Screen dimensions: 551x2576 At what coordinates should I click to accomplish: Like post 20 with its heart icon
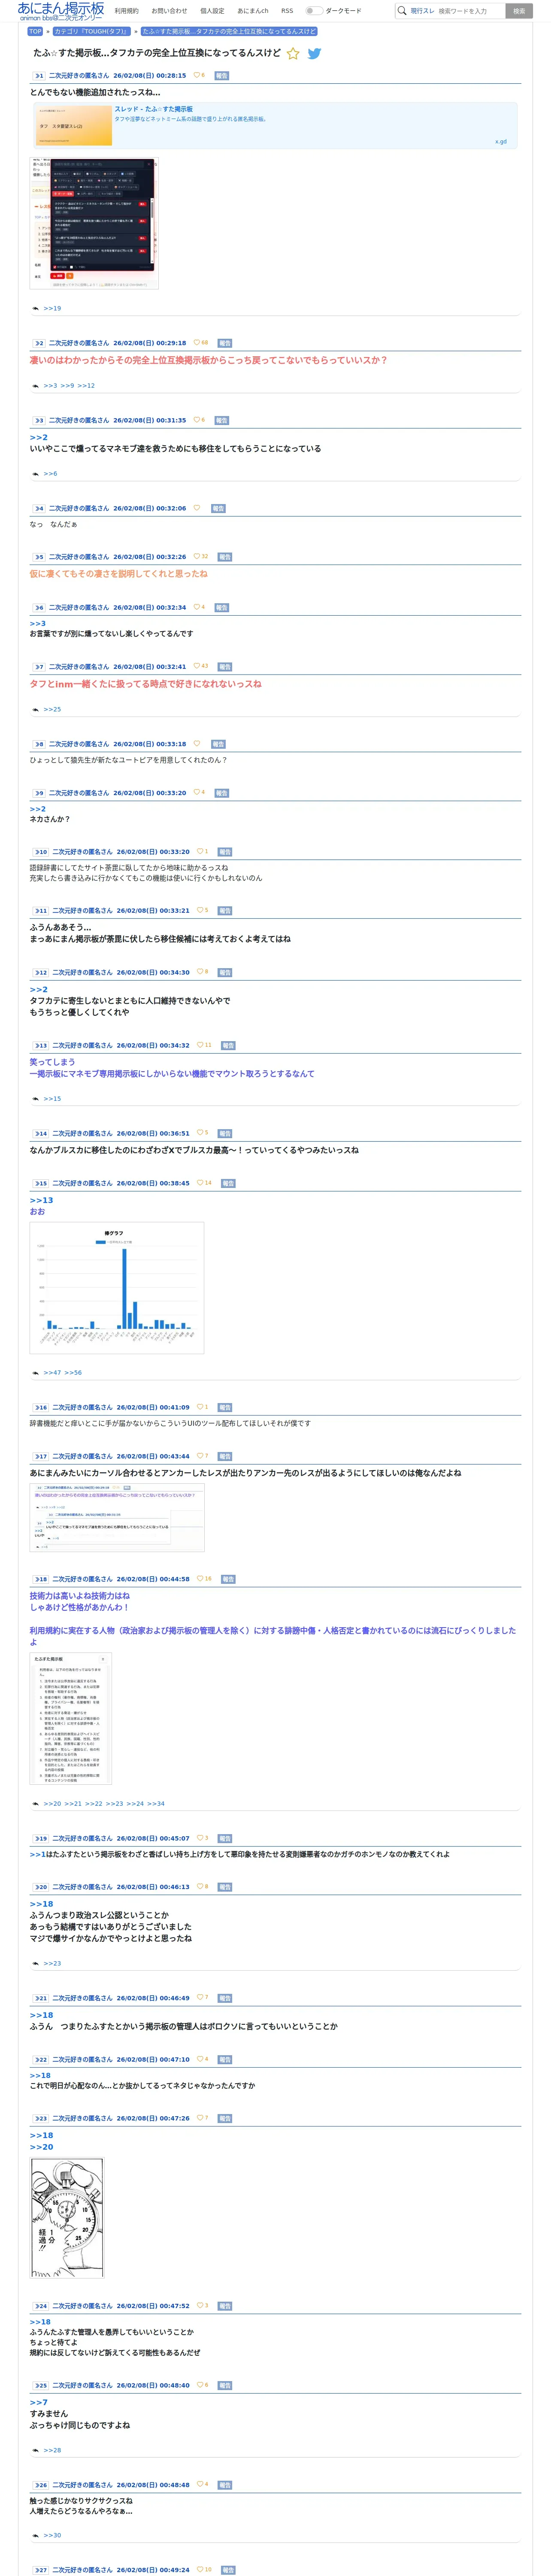pyautogui.click(x=200, y=1887)
